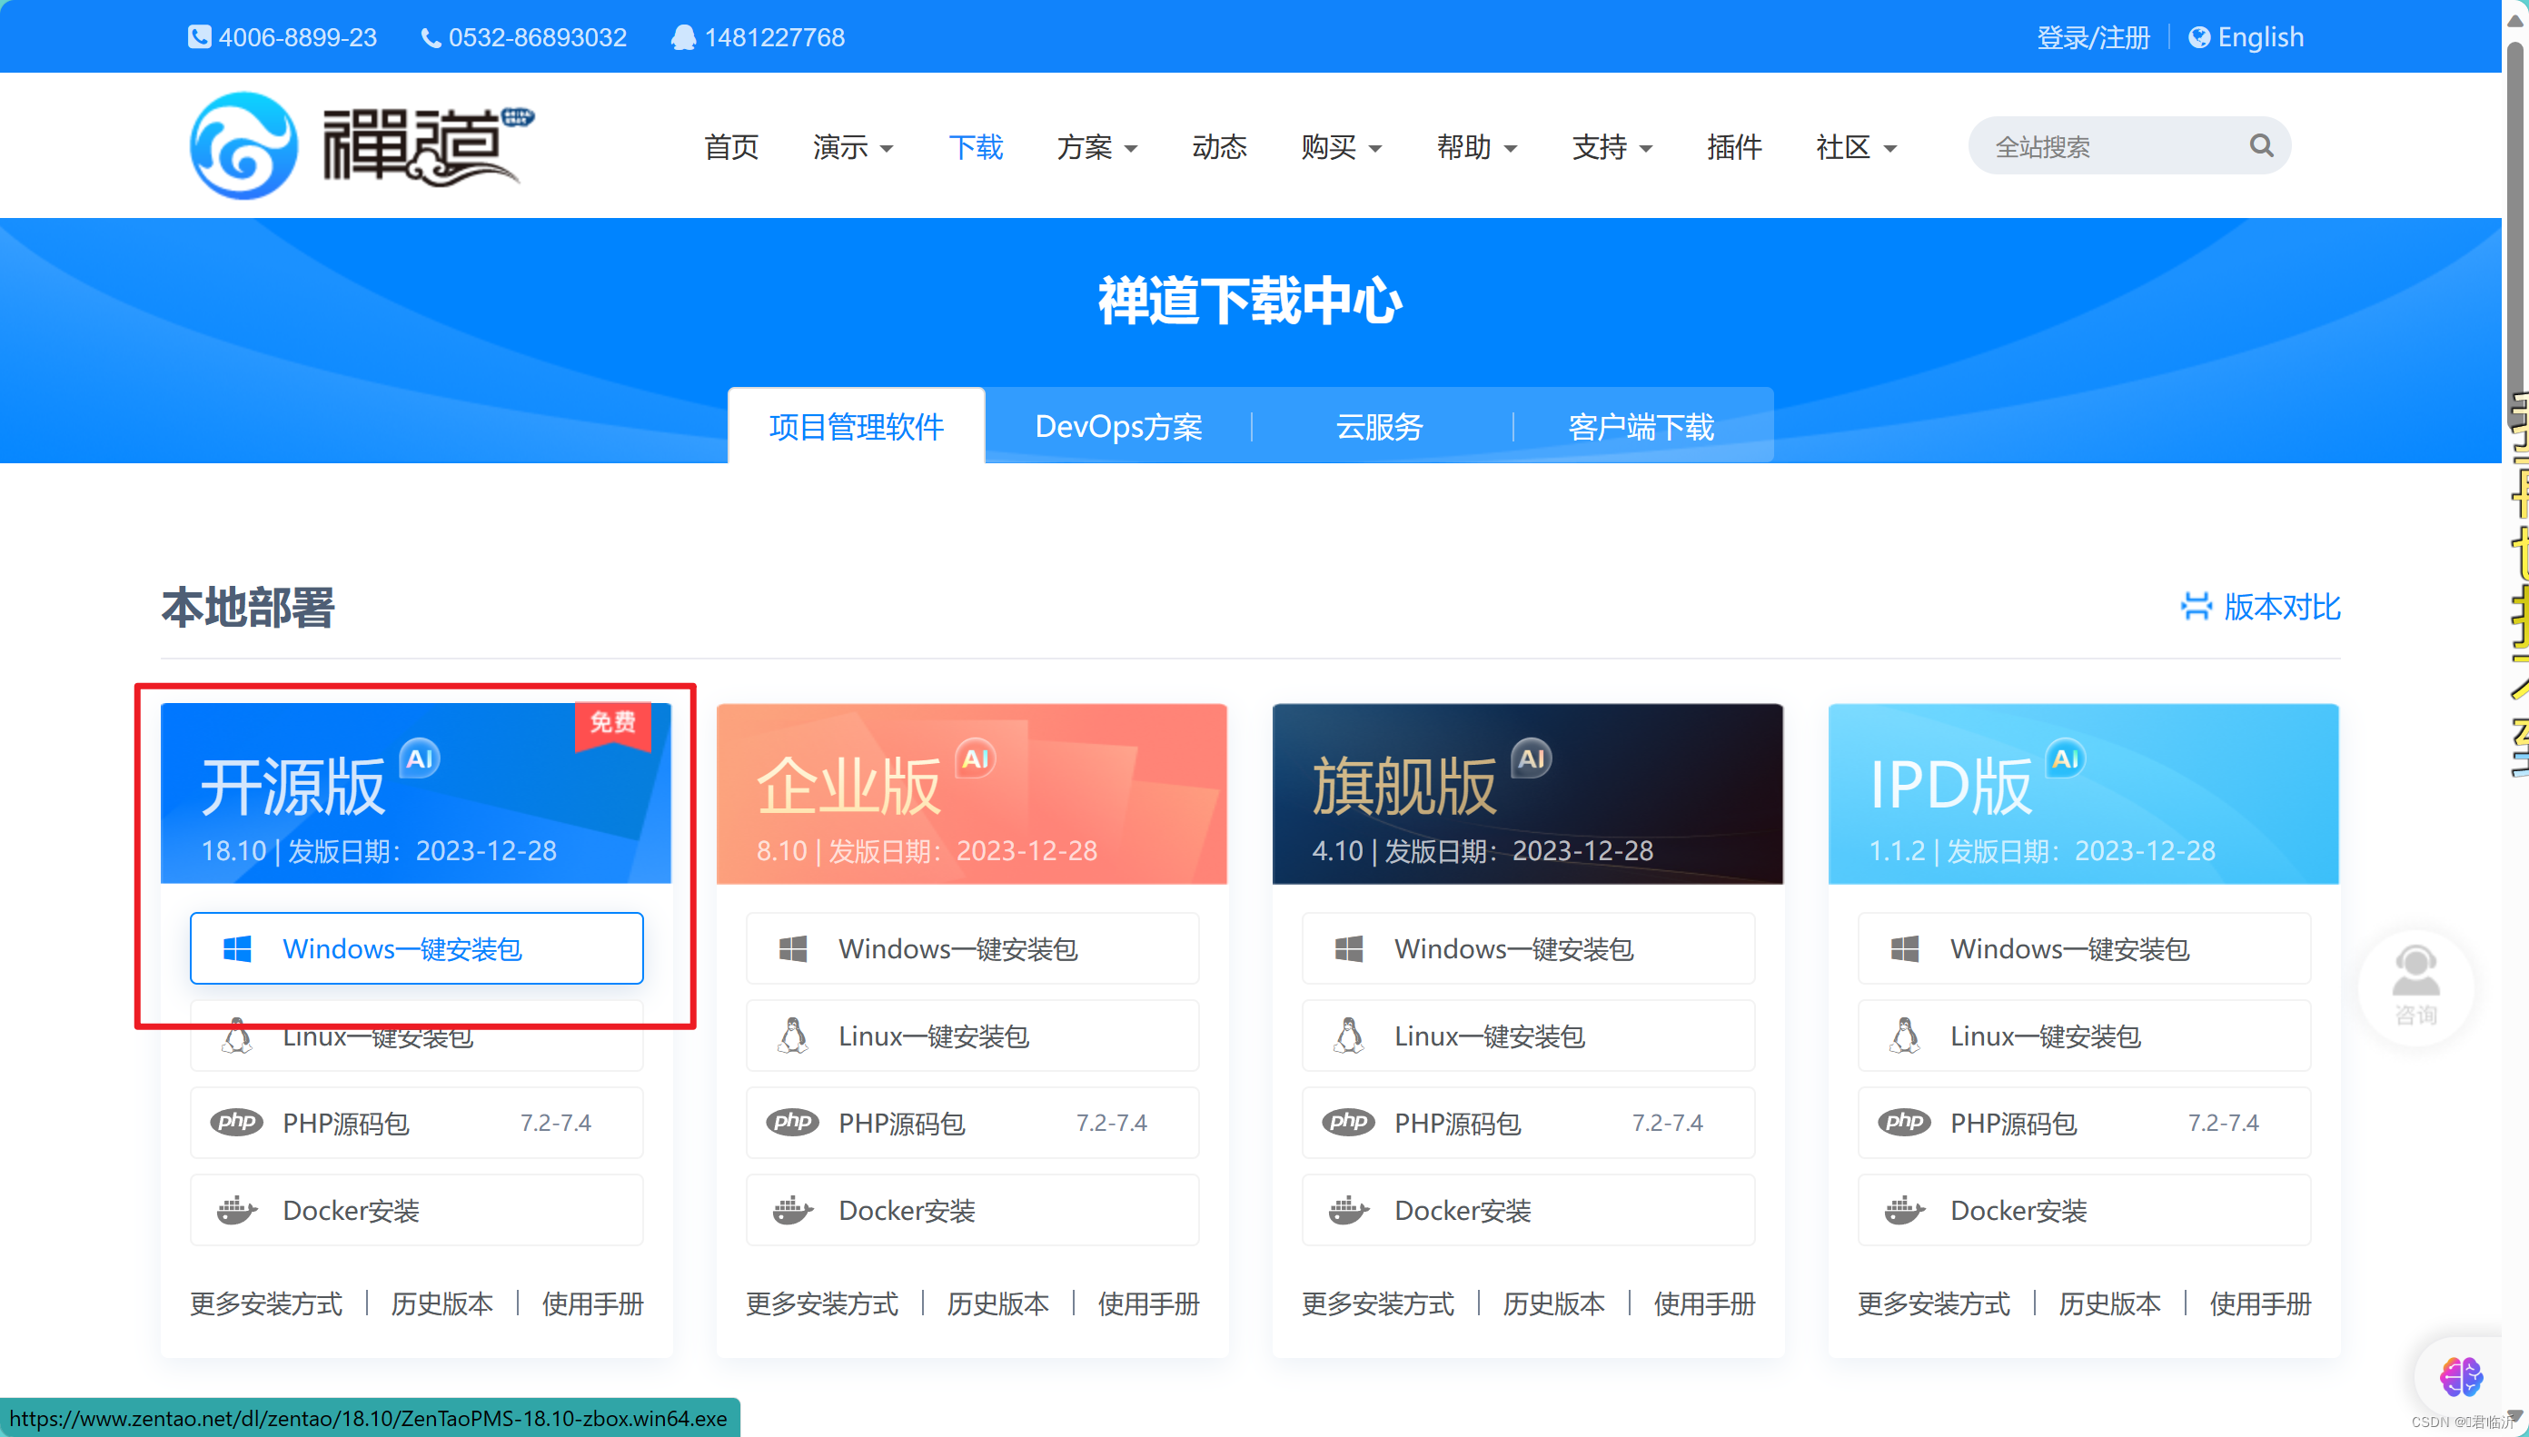
Task: Open 历史版本 link under 企业版
Action: pyautogui.click(x=997, y=1303)
